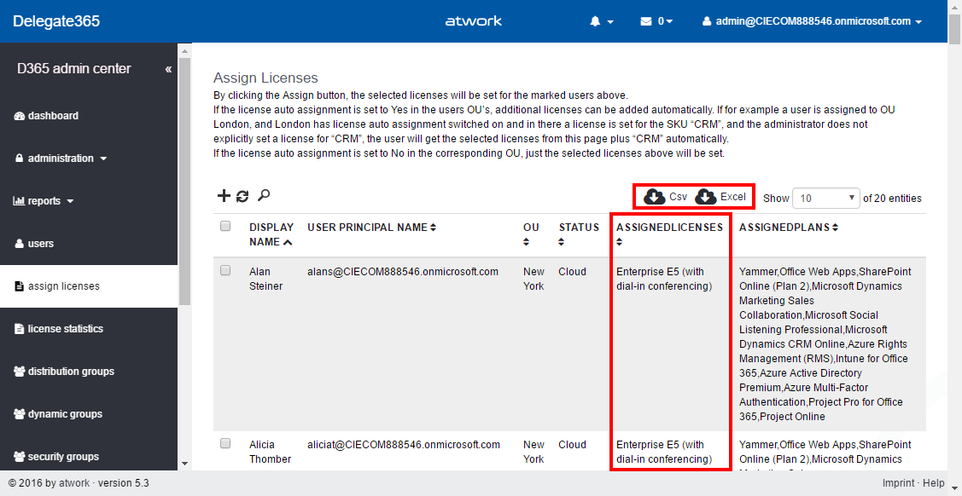Image resolution: width=962 pixels, height=496 pixels.
Task: Click the refresh icon above the table
Action: click(x=242, y=196)
